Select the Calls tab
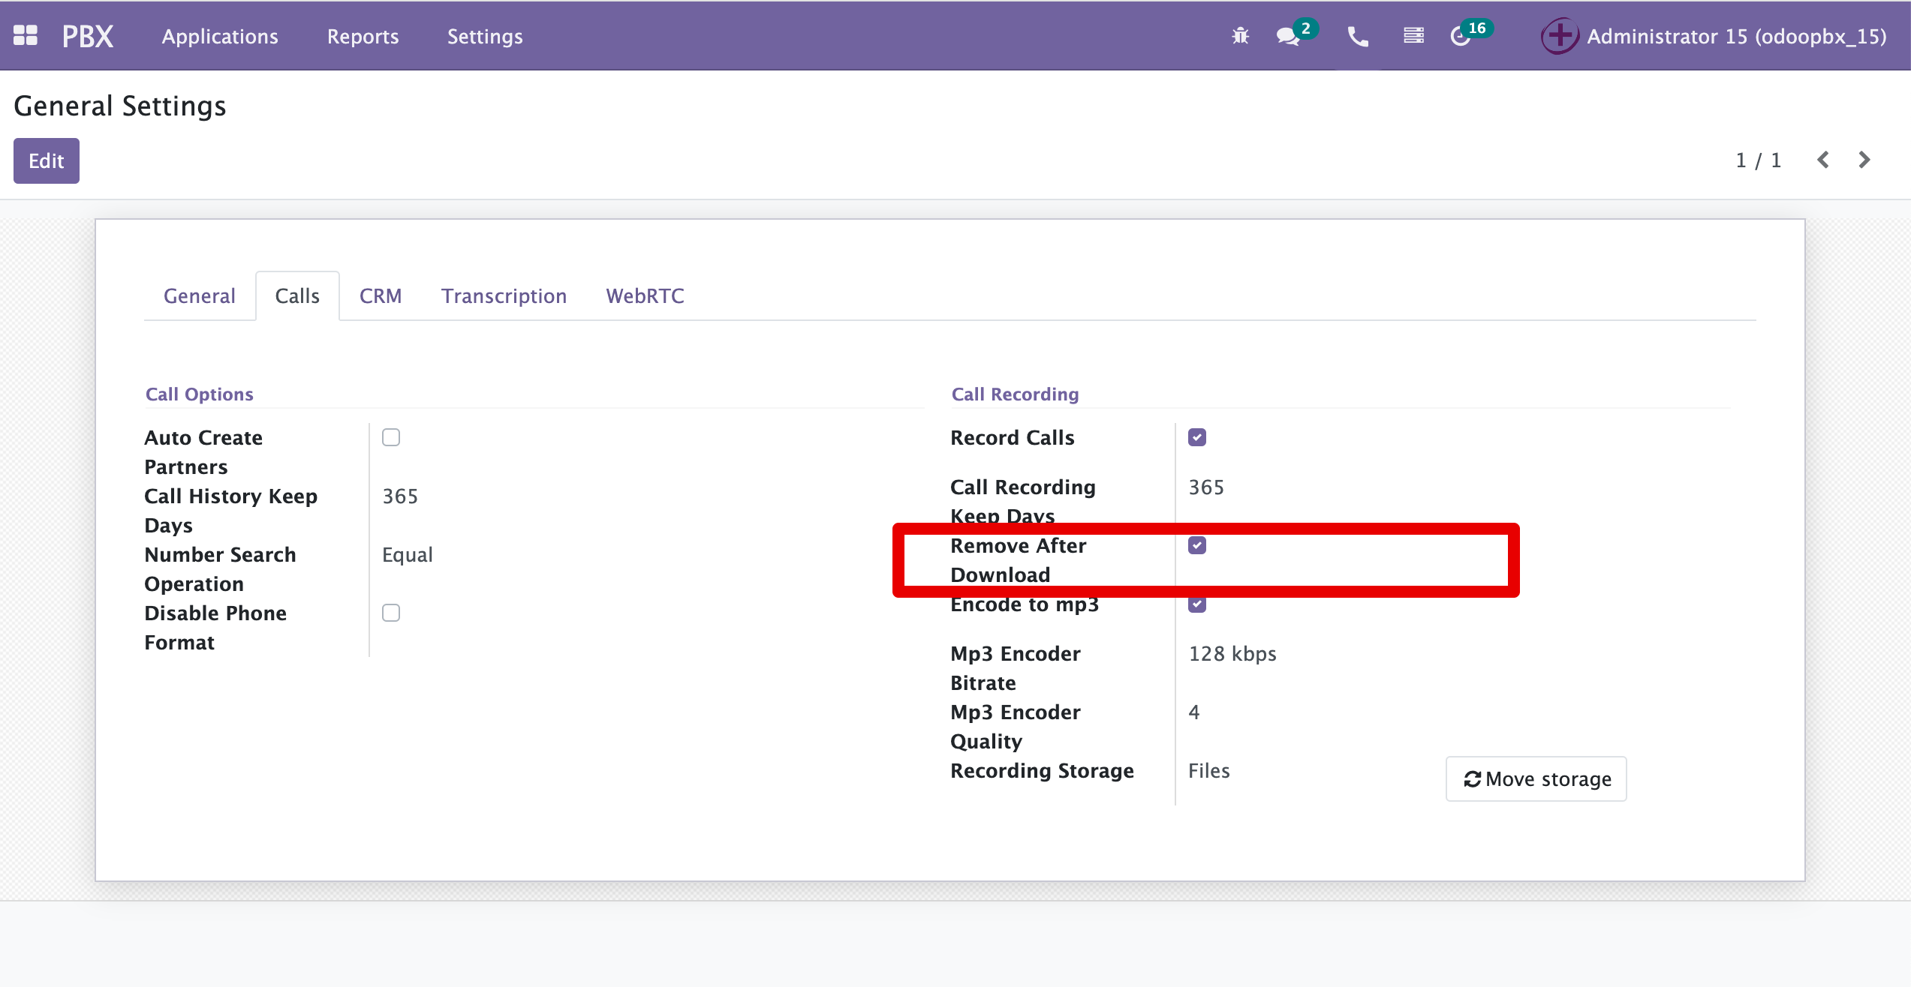 click(x=297, y=296)
